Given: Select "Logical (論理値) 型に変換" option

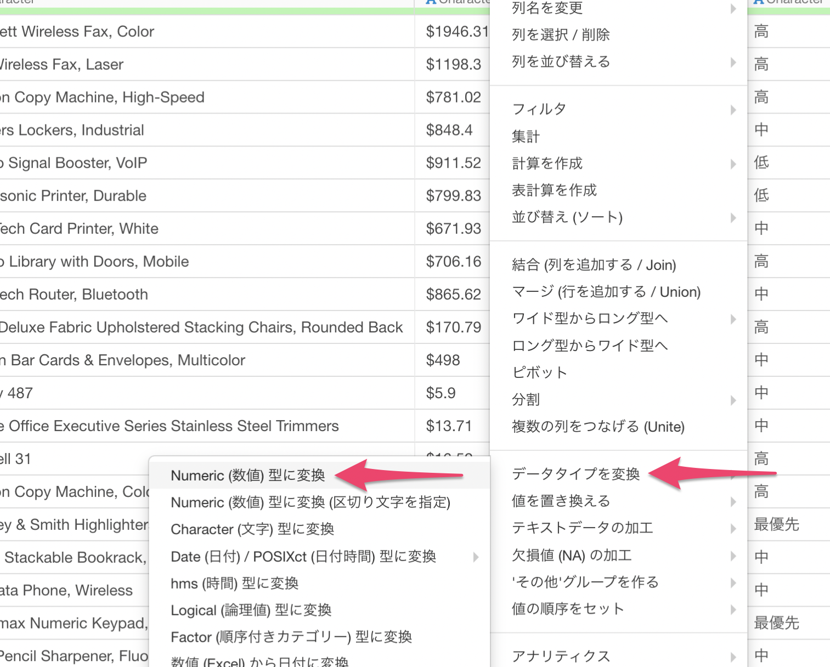Looking at the screenshot, I should point(250,610).
